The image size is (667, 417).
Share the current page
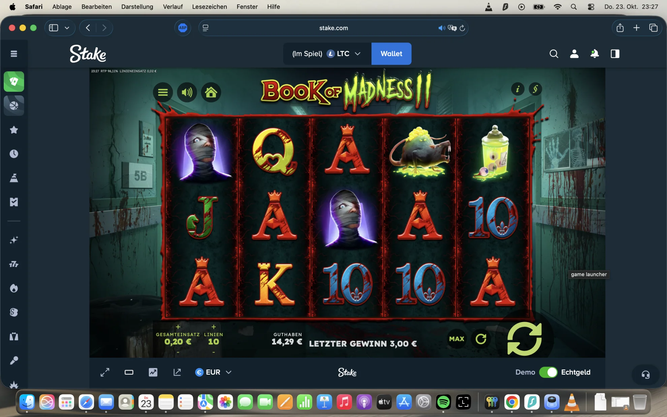pos(620,28)
